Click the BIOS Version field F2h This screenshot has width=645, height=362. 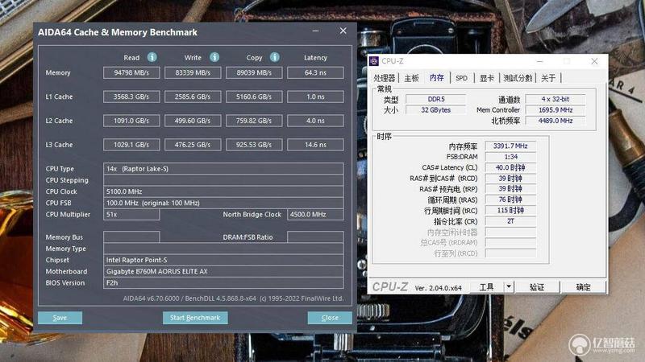pos(223,283)
